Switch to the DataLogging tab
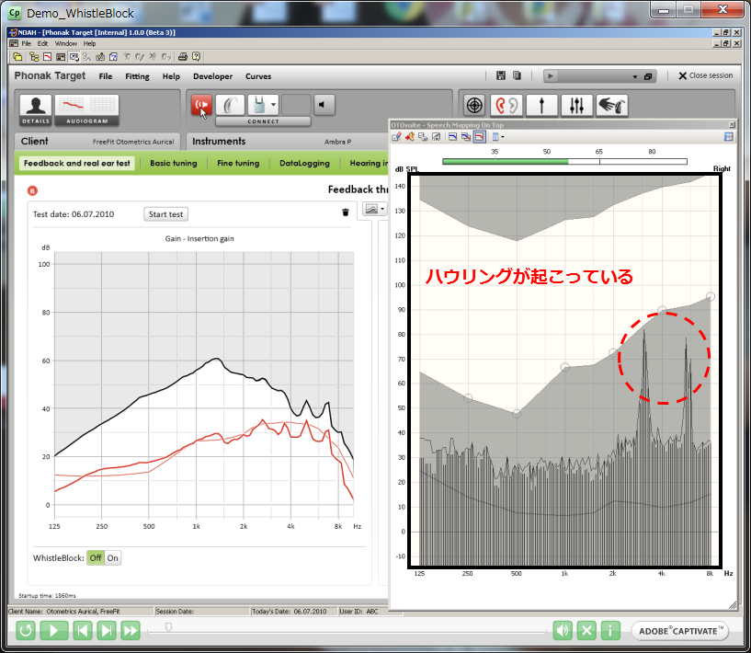The height and width of the screenshot is (653, 751). click(304, 164)
